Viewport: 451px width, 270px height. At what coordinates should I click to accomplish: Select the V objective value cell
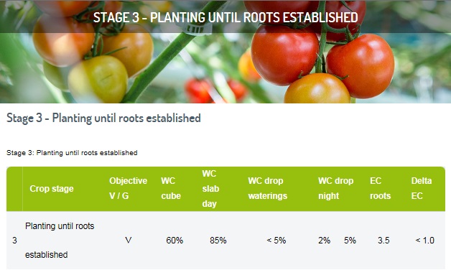(x=129, y=240)
